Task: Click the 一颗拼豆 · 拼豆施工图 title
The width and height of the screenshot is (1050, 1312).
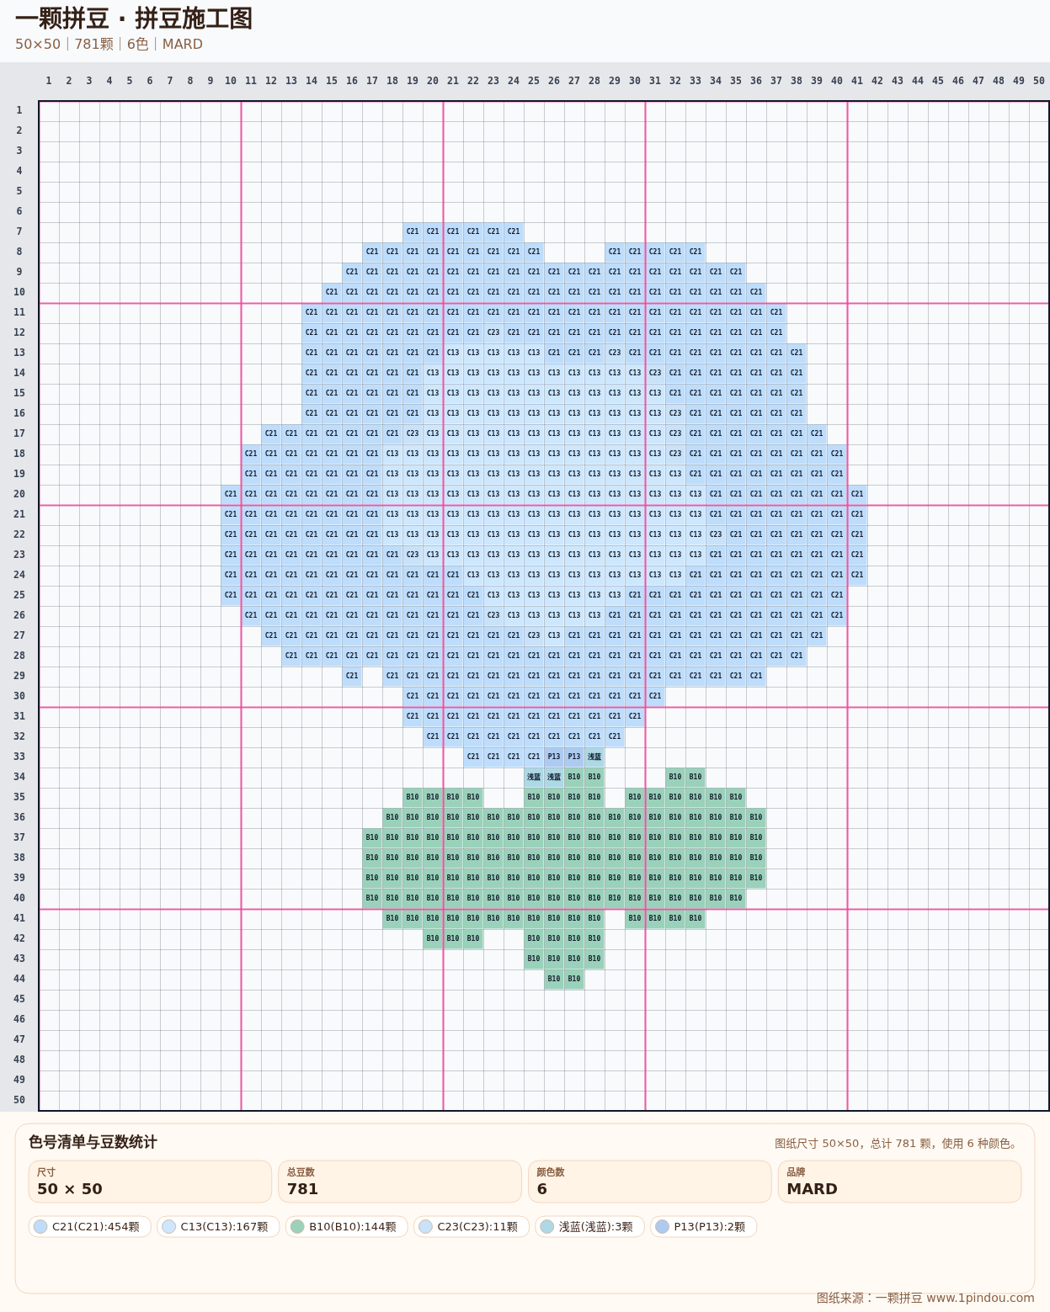Action: coord(134,19)
